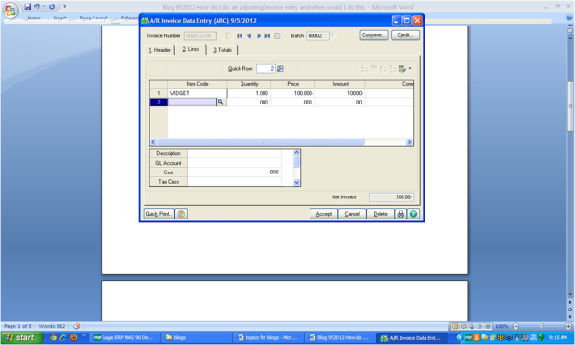Open Sage ERP MAS 90 taskbar button

(125, 337)
